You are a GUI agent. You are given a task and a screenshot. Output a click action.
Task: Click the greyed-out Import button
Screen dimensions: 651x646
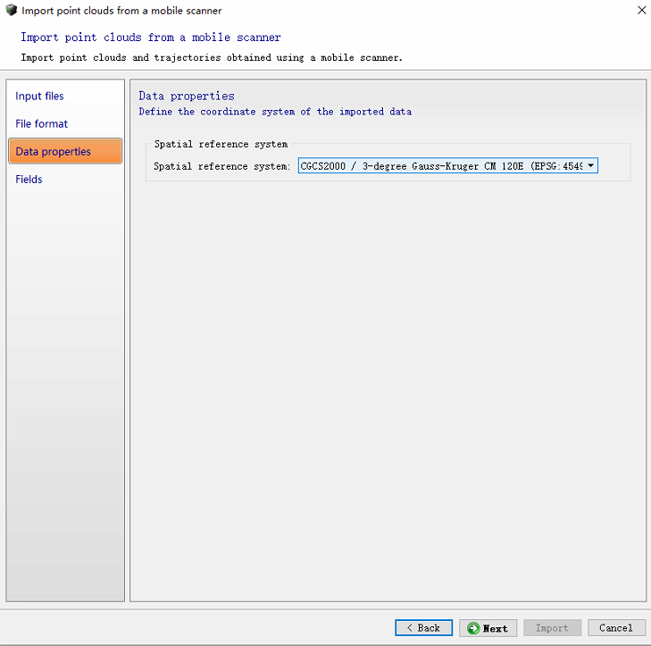pos(552,628)
